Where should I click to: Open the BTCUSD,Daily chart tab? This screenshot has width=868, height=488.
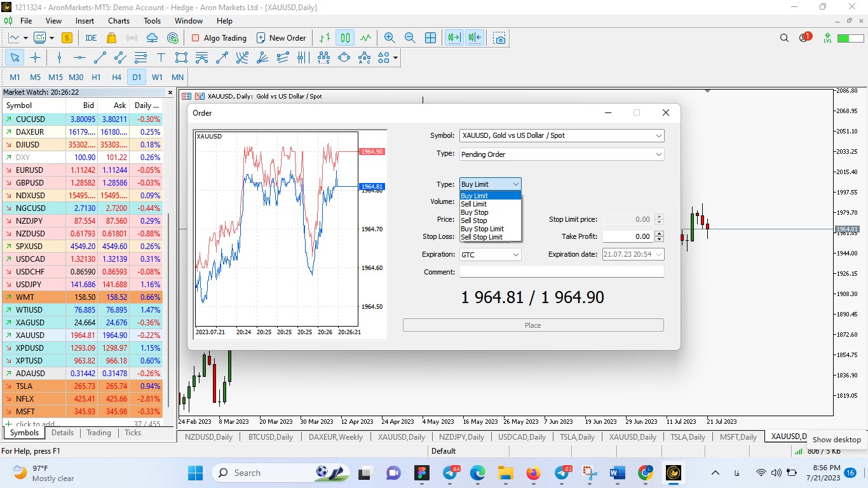[271, 437]
